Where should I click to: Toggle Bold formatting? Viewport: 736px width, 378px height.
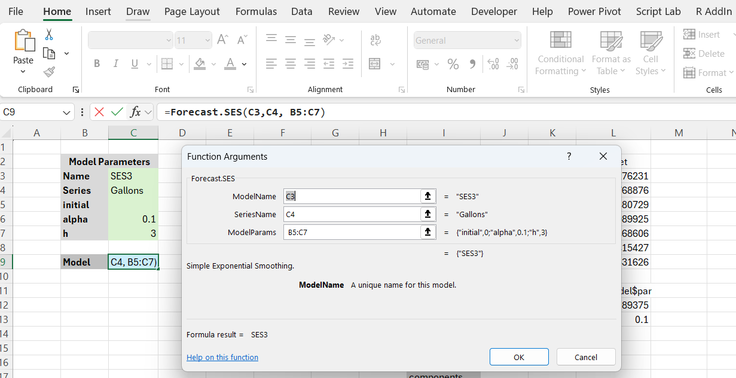97,63
